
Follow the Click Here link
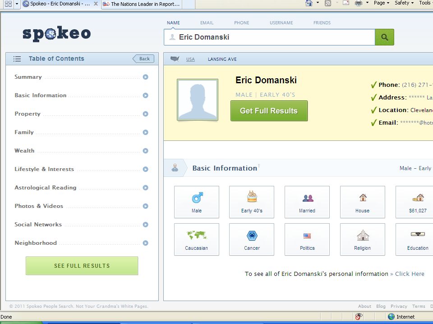point(410,274)
